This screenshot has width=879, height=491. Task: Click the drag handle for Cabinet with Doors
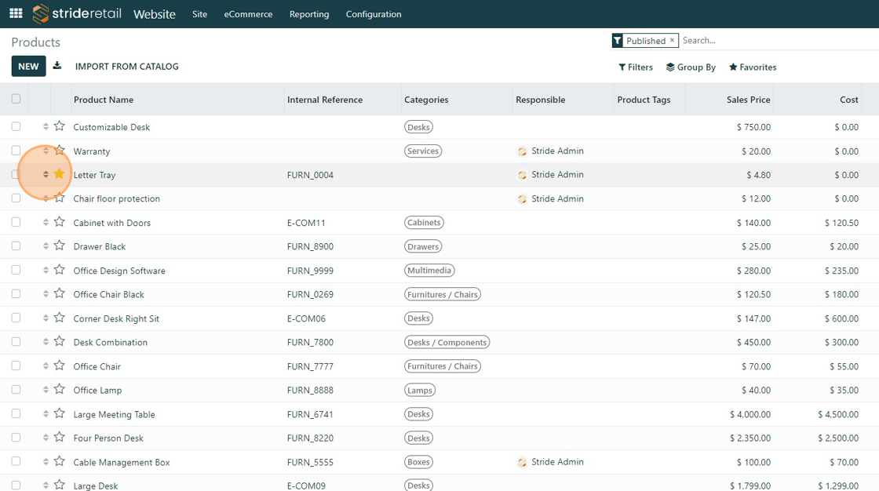click(x=46, y=223)
